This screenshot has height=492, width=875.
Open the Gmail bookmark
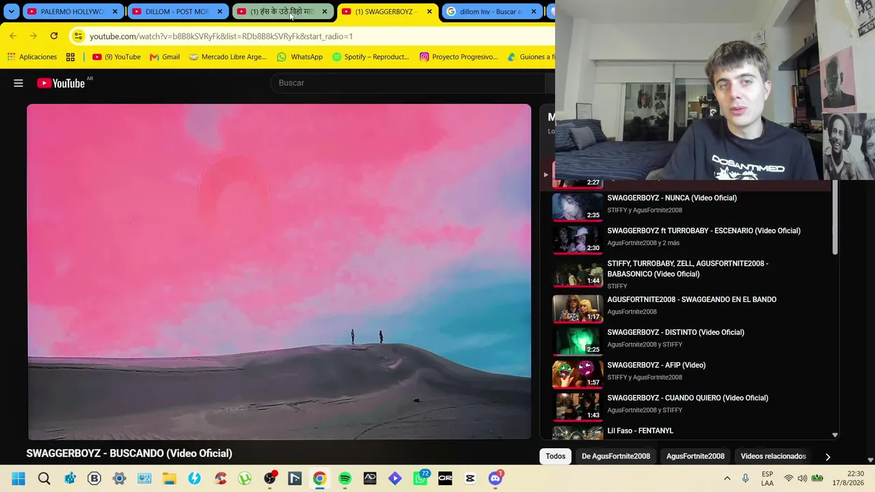(x=165, y=57)
